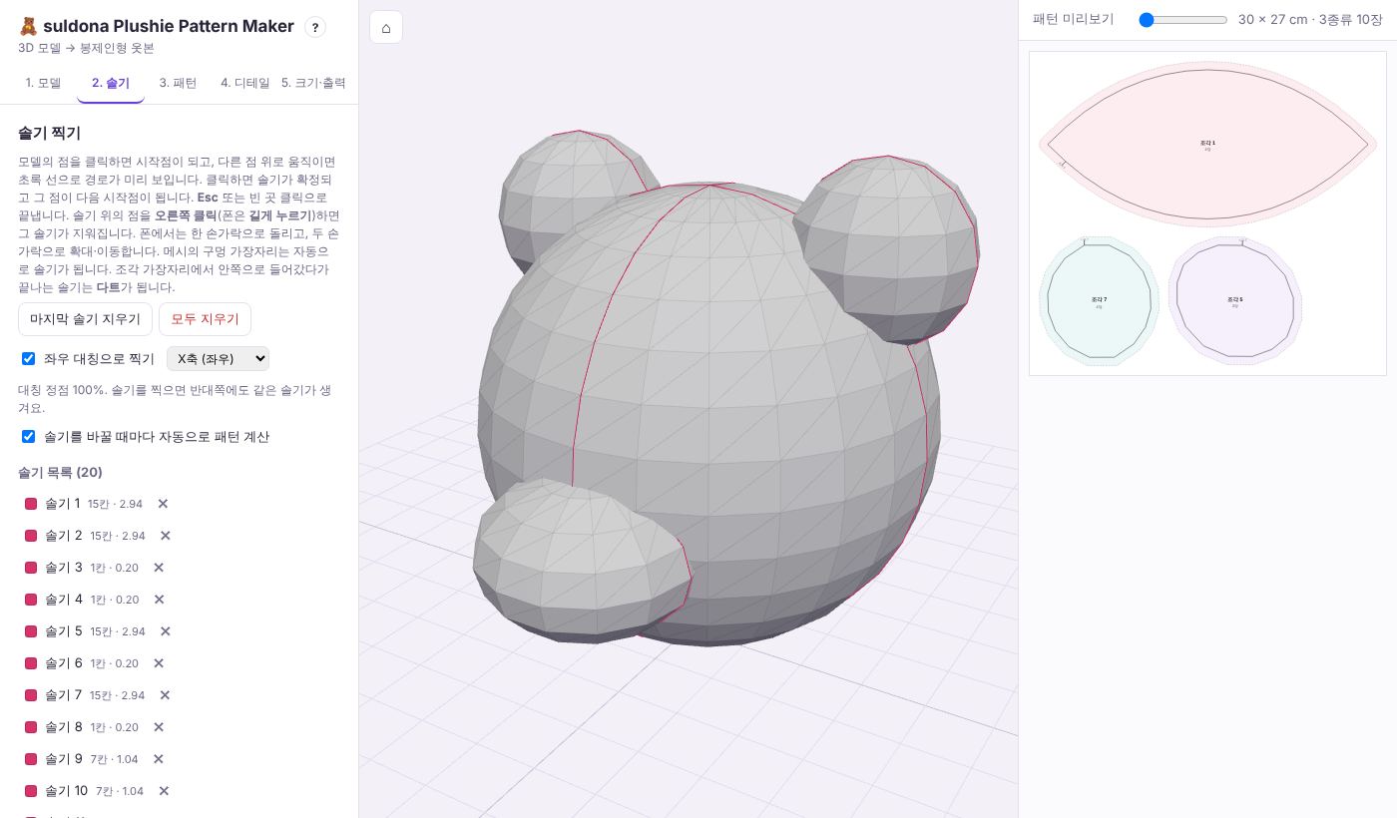Delete 솔기 1 with its X icon
This screenshot has width=1397, height=818.
pos(163,504)
